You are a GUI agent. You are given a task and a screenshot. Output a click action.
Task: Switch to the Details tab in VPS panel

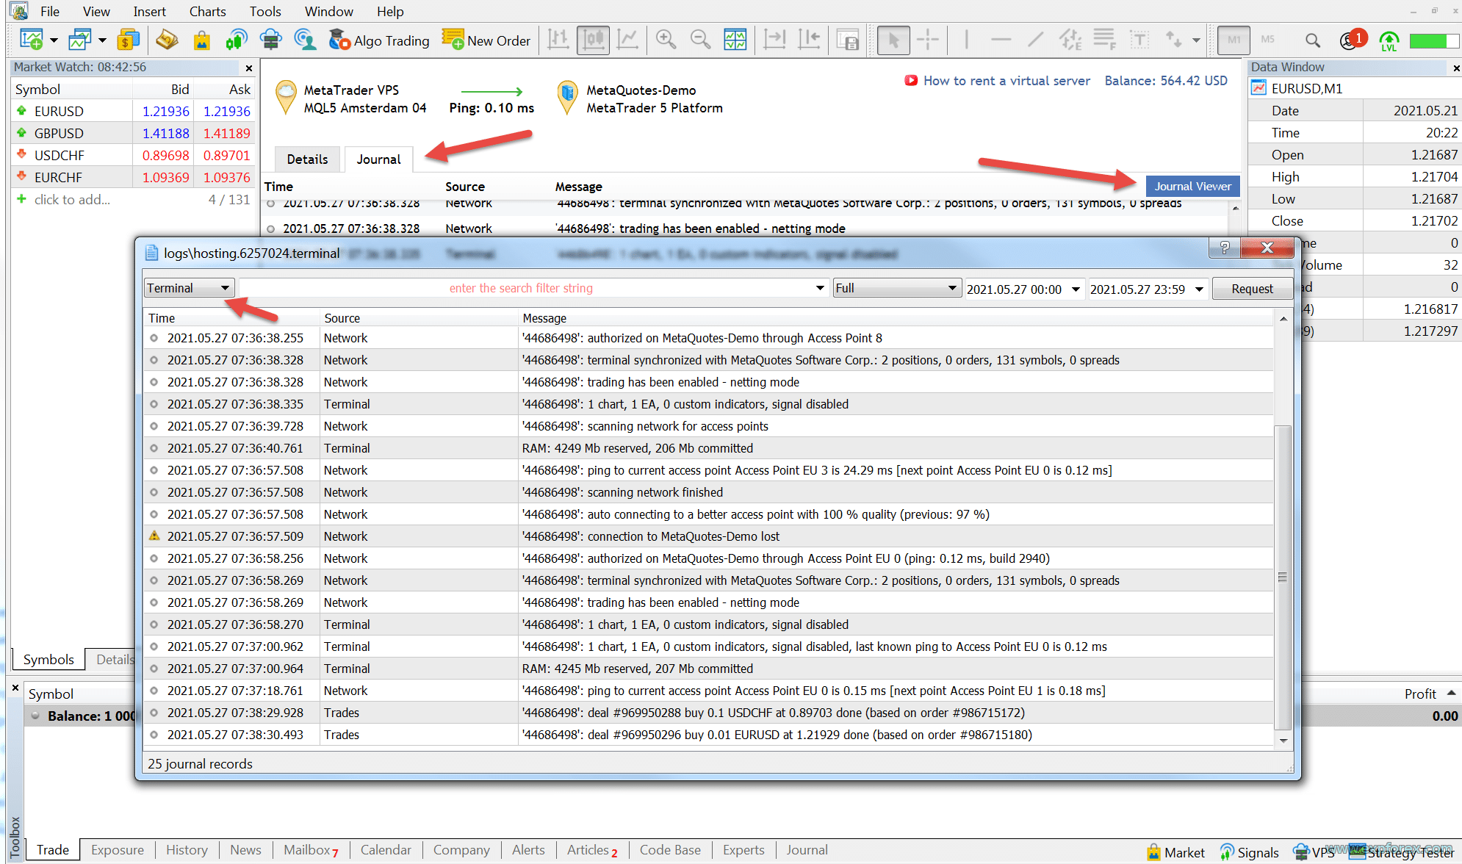tap(307, 159)
